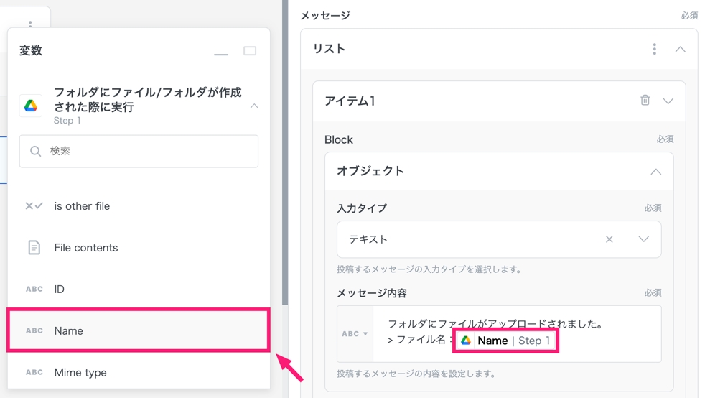Click the search magnifier icon
The height and width of the screenshot is (398, 710).
(35, 152)
